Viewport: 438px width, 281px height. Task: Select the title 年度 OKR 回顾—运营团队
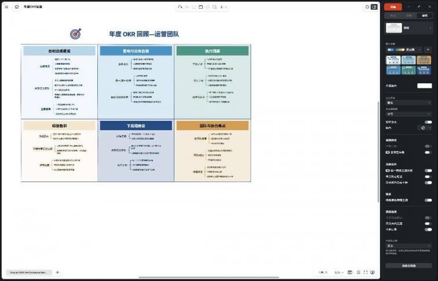[144, 34]
